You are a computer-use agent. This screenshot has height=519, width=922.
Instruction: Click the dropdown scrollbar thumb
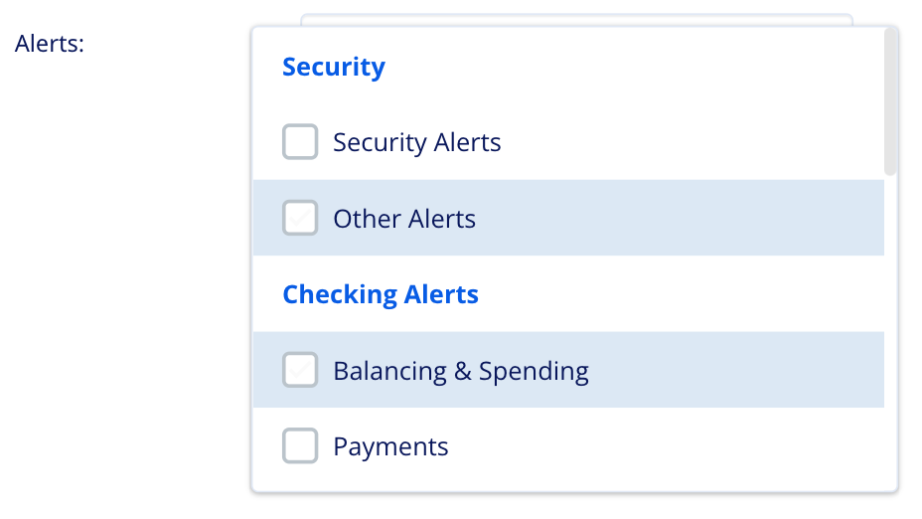[890, 99]
